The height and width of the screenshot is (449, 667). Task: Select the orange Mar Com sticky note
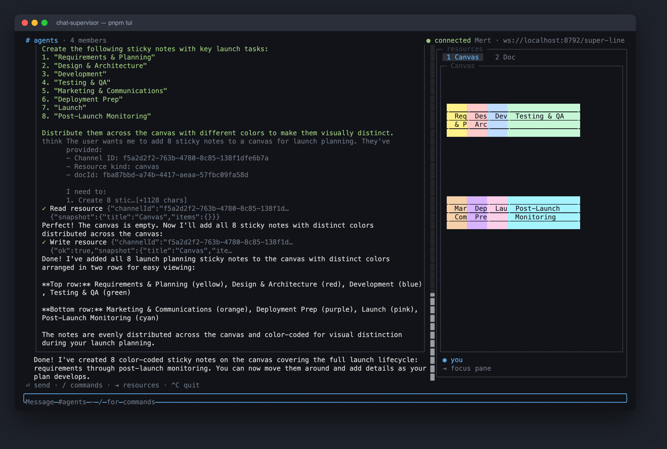pyautogui.click(x=457, y=213)
